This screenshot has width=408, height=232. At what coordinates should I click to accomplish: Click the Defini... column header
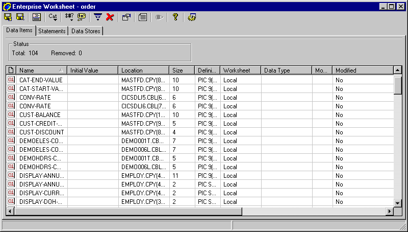[208, 71]
